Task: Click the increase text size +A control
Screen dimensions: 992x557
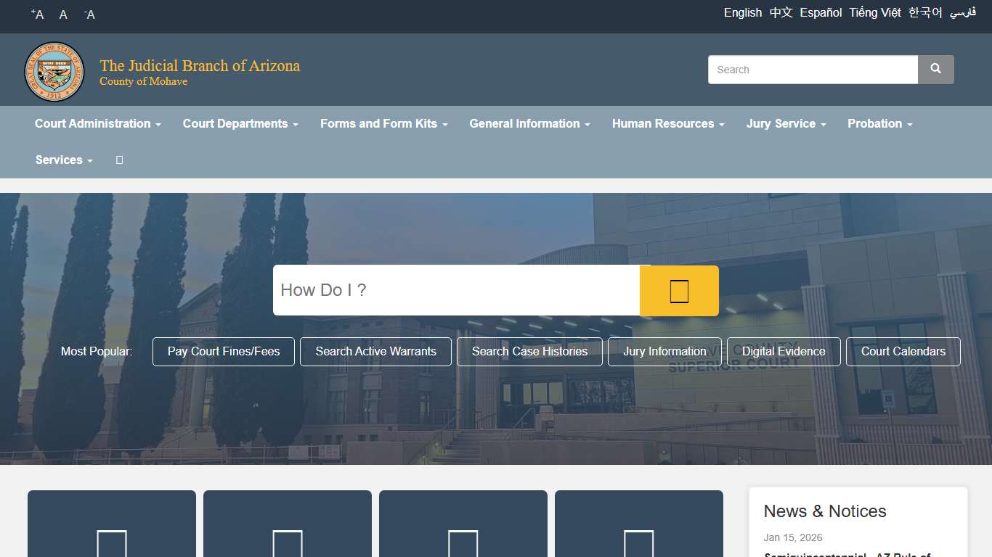Action: pos(36,14)
